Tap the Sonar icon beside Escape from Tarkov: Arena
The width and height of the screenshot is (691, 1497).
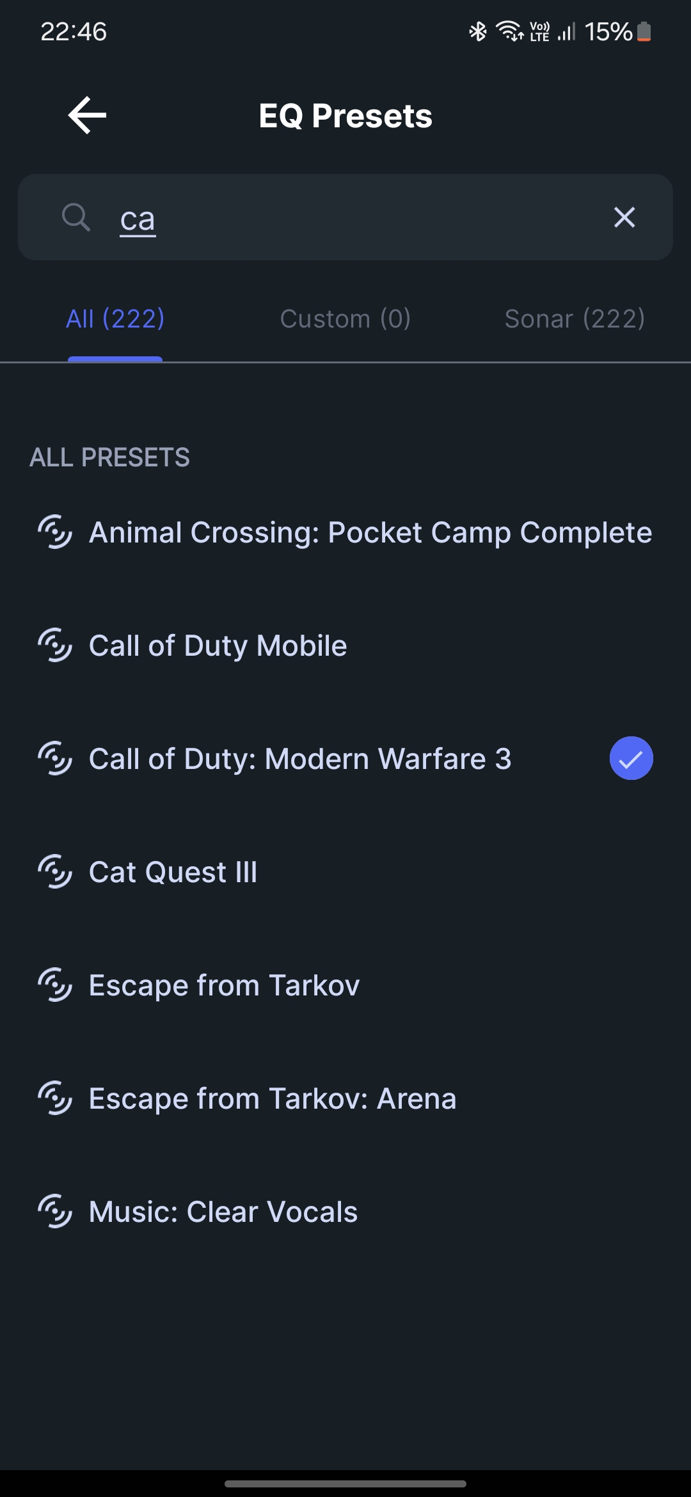coord(54,1098)
